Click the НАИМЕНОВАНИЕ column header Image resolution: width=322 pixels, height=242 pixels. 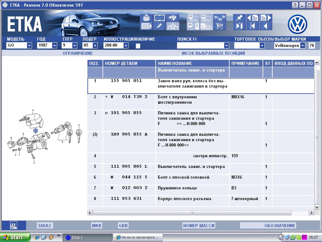coord(192,63)
